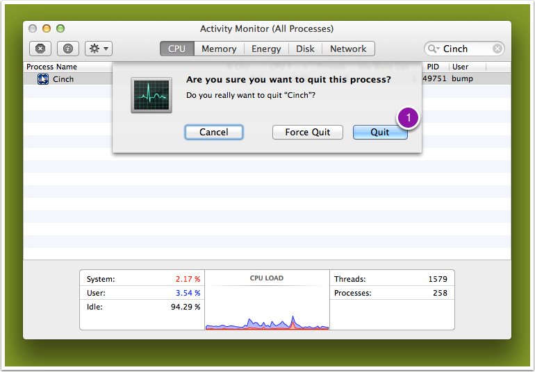Click the Force Quit button
Screen dimensions: 535x372
point(308,132)
